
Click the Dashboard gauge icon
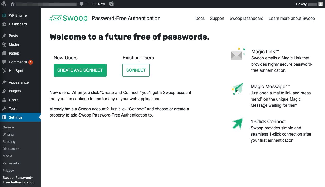[x=4, y=24]
